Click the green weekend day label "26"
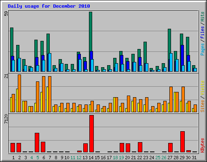 (x=164, y=158)
